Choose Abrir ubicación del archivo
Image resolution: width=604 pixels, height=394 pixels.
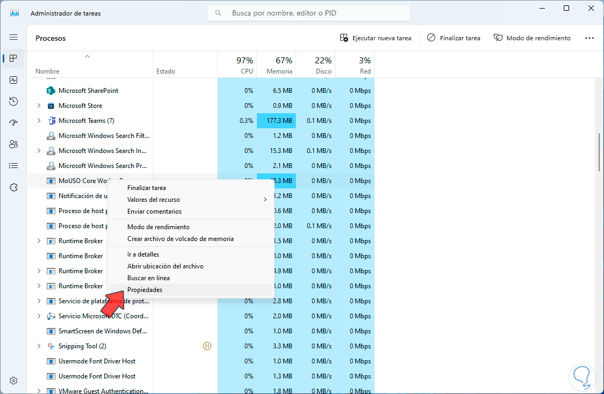tap(191, 266)
